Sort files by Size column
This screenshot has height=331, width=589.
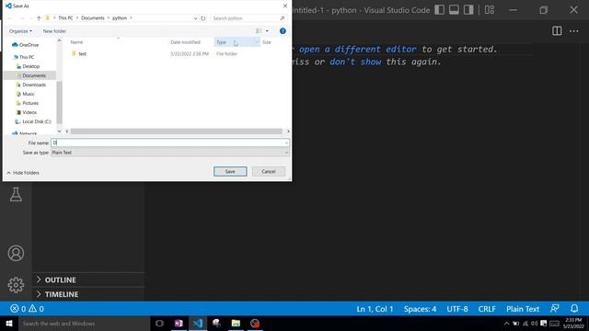point(267,42)
